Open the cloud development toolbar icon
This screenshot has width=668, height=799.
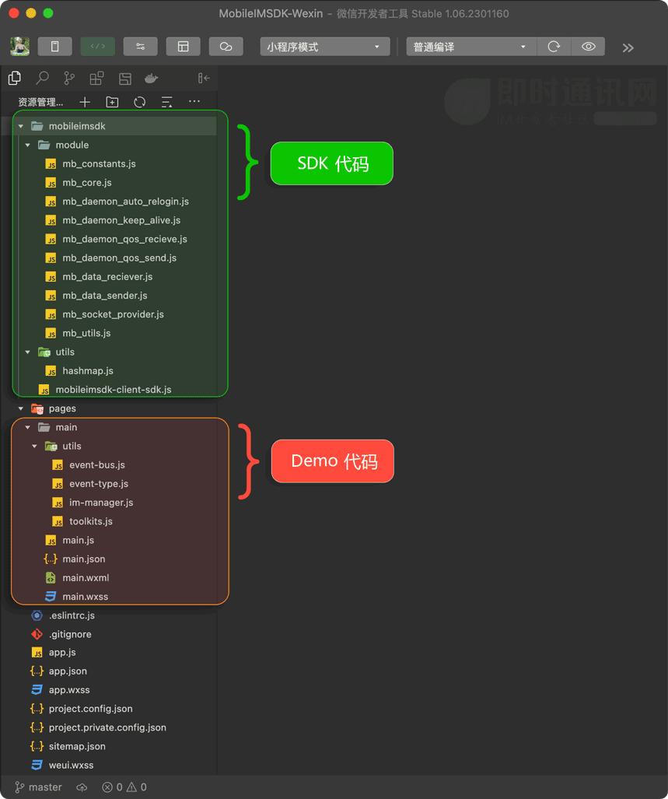pyautogui.click(x=226, y=47)
